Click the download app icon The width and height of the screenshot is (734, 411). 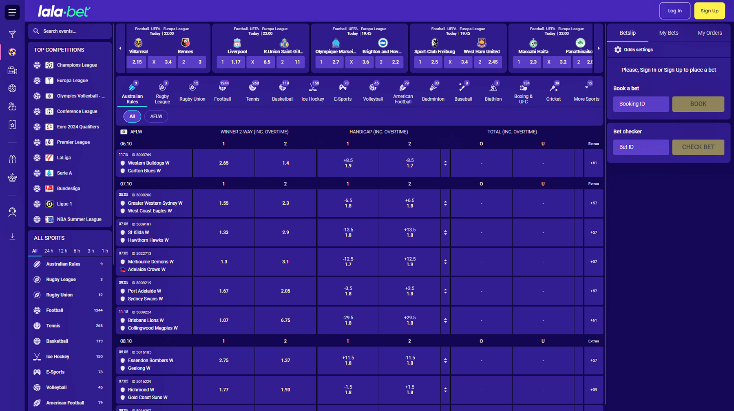pos(12,236)
